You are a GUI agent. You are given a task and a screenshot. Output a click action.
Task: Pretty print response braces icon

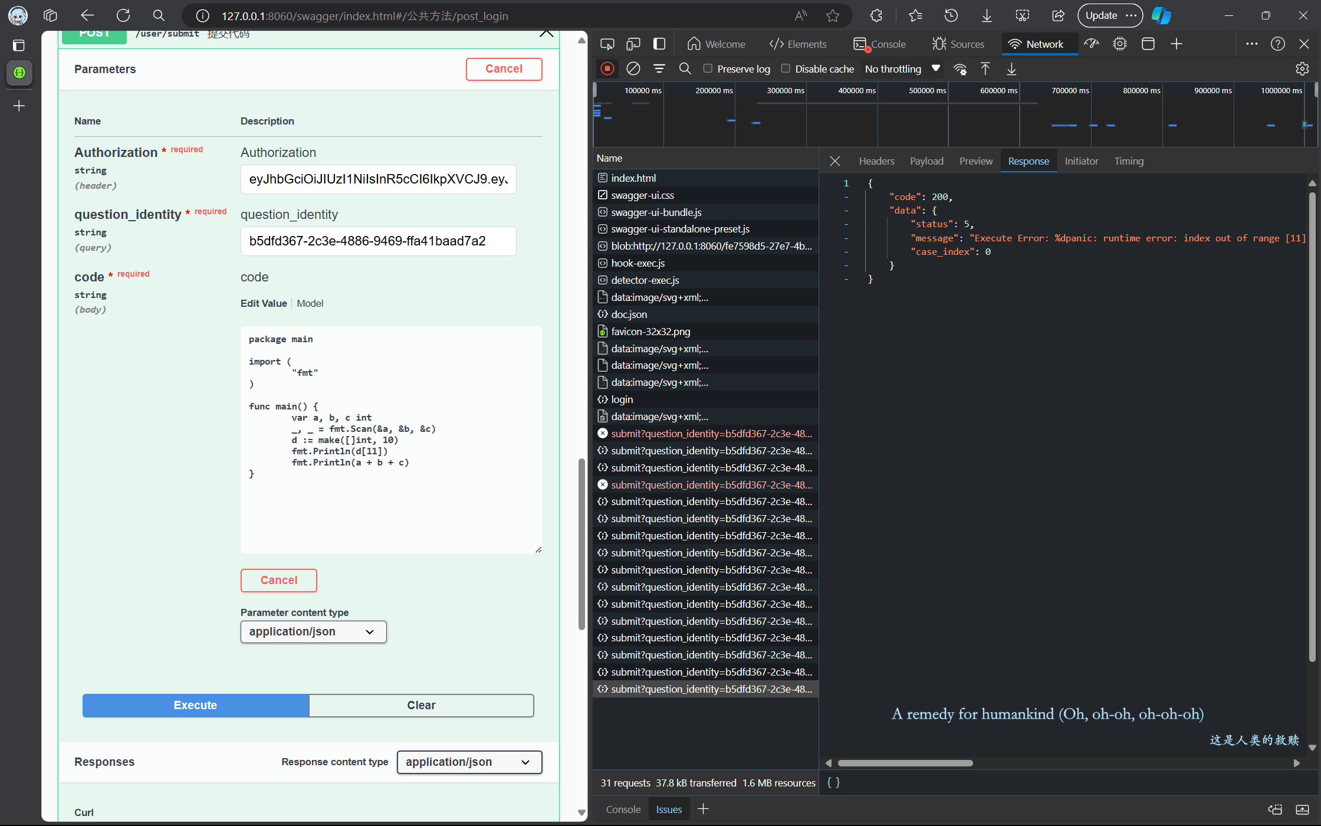(833, 782)
